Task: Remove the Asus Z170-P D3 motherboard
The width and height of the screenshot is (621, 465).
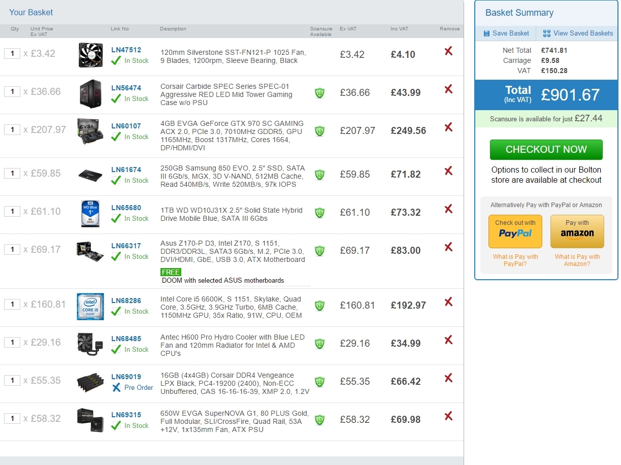Action: coord(448,247)
